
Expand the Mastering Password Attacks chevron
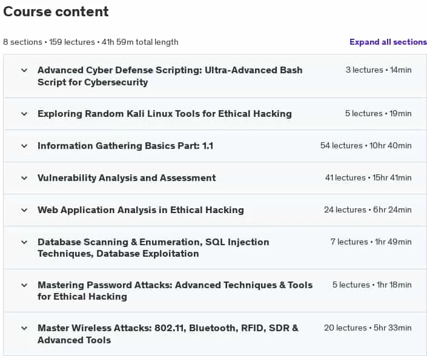(24, 285)
